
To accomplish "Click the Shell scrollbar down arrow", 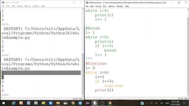I will click(83, 96).
